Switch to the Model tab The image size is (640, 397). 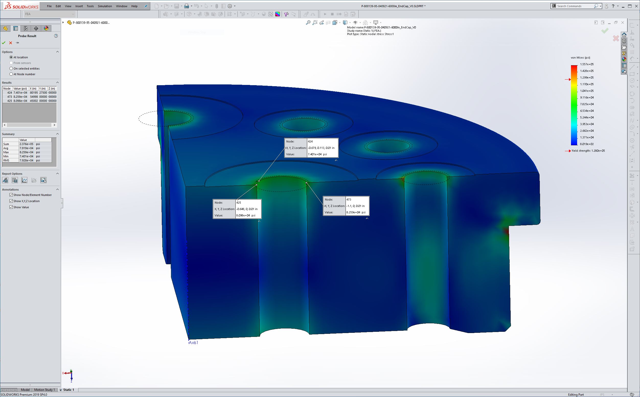25,390
